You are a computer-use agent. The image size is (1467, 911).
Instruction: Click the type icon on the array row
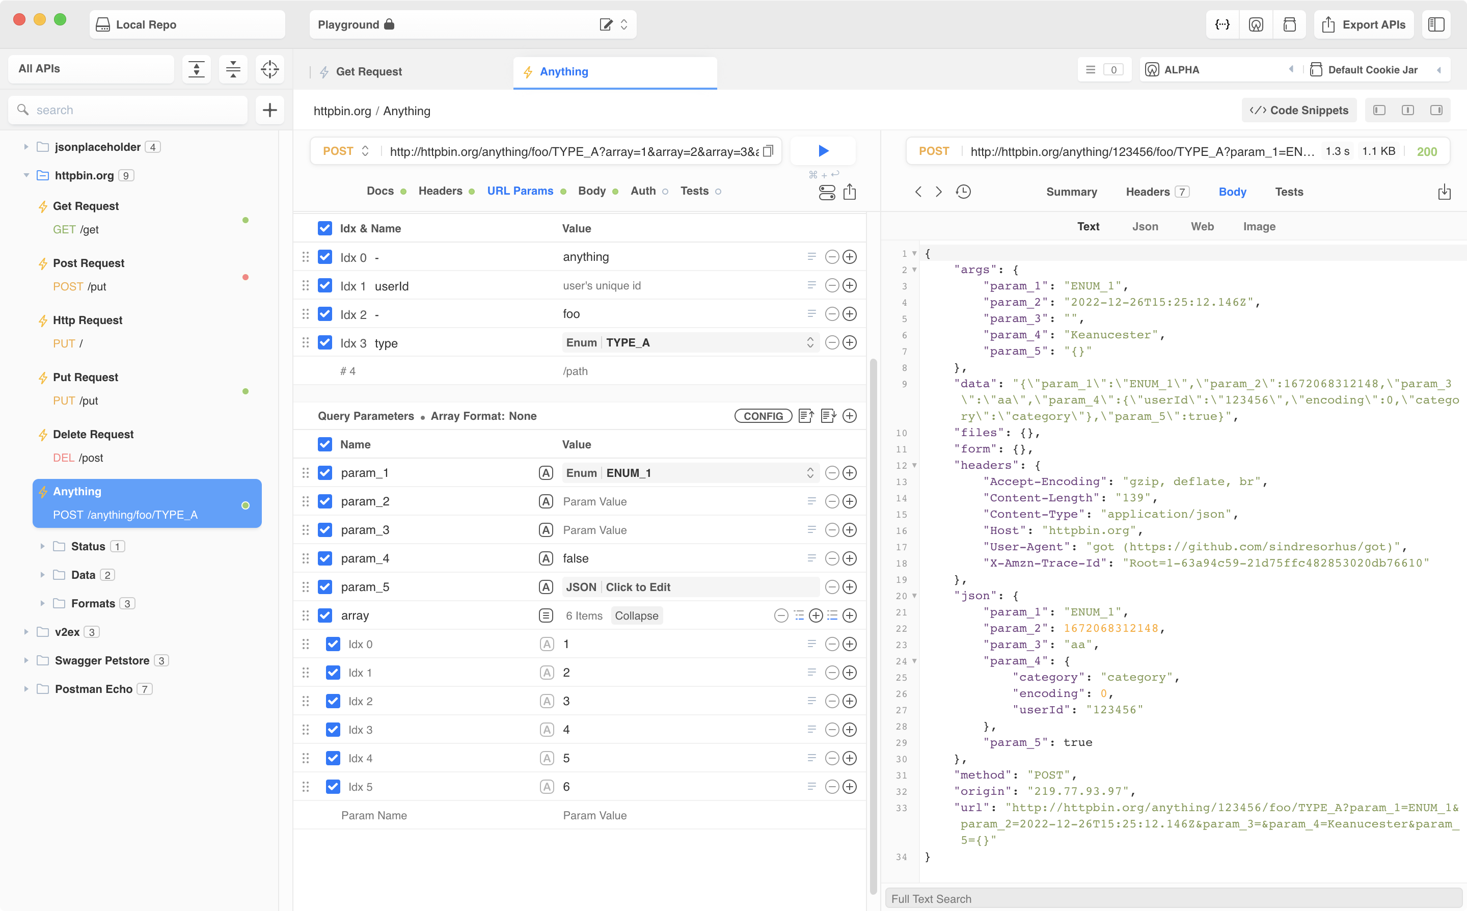click(546, 616)
